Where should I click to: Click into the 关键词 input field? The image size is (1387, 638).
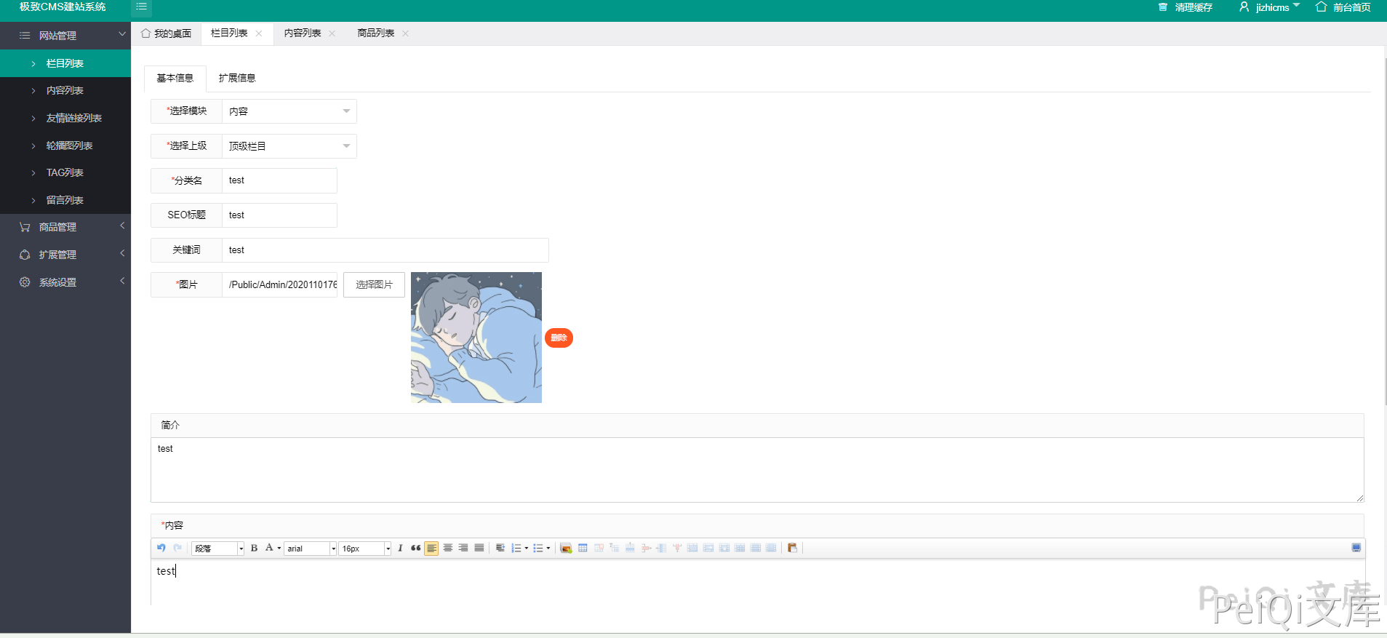tap(385, 250)
